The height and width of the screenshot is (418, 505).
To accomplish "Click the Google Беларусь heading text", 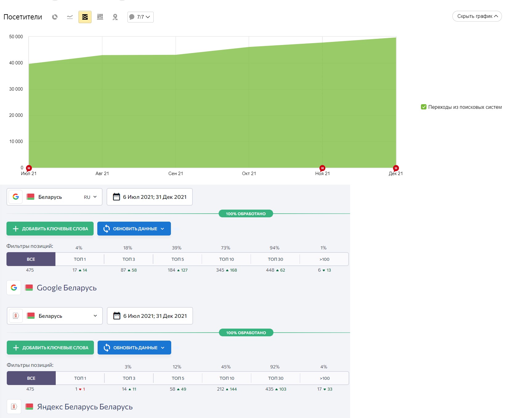I will 67,288.
